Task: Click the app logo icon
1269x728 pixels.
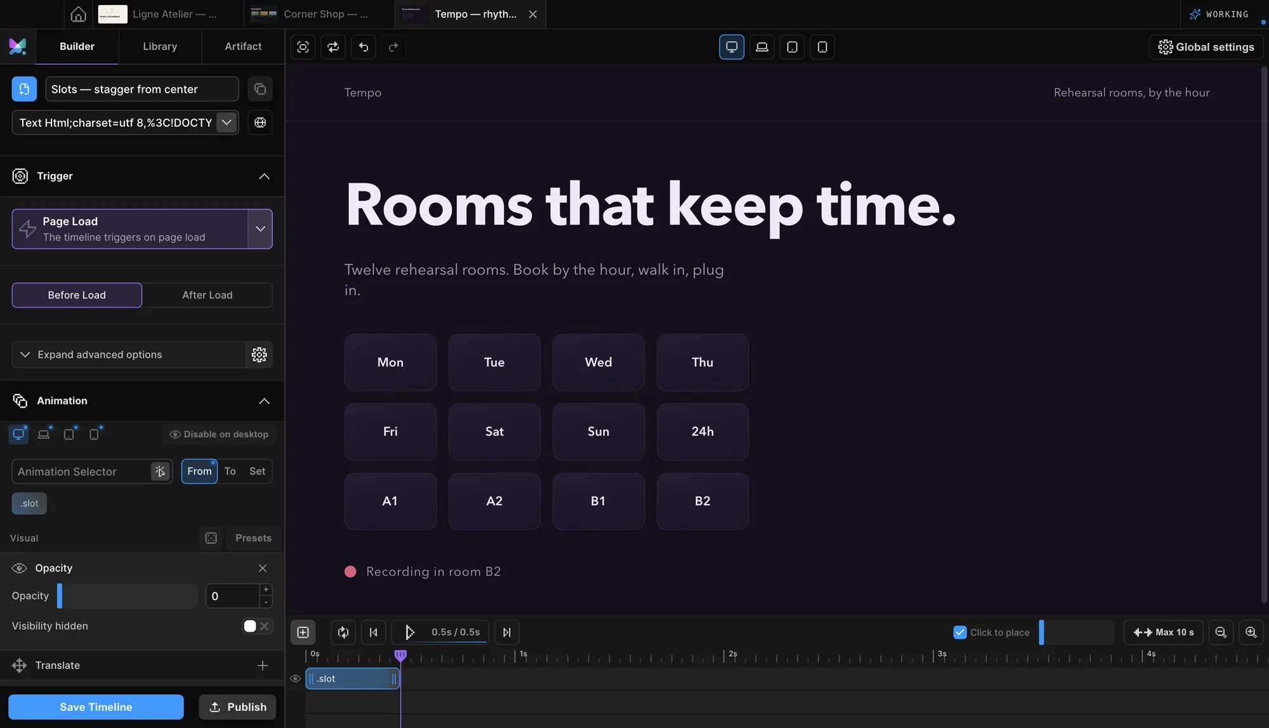Action: pyautogui.click(x=18, y=46)
